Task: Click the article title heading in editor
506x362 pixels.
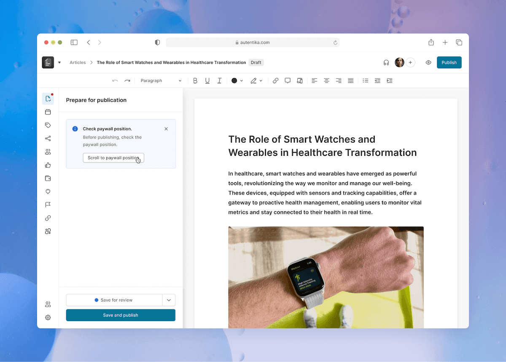Action: pyautogui.click(x=323, y=146)
